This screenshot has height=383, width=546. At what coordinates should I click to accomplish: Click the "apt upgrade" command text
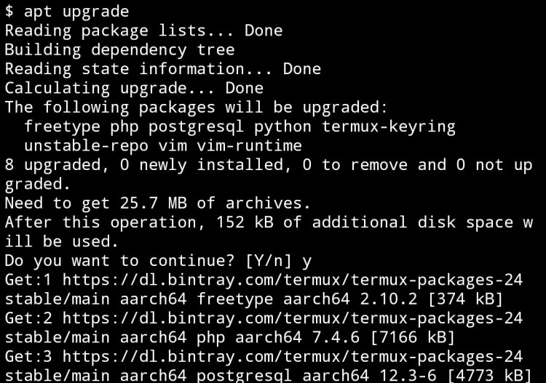point(76,11)
